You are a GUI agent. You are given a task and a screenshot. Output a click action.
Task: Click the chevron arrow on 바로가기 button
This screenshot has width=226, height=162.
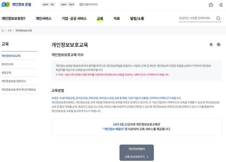click(x=147, y=157)
